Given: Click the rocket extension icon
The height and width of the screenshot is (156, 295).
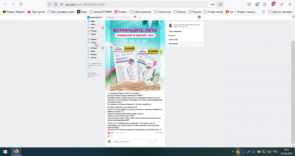Looking at the screenshot, I should click(x=282, y=4).
